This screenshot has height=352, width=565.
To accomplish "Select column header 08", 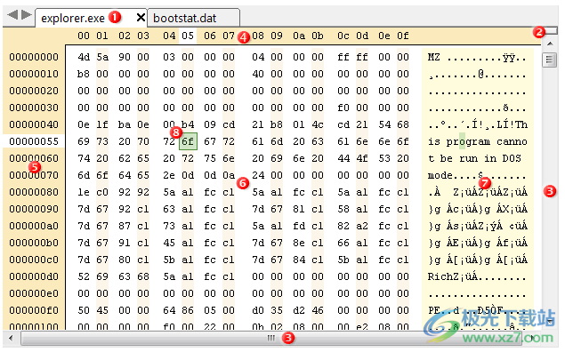I will pos(258,36).
